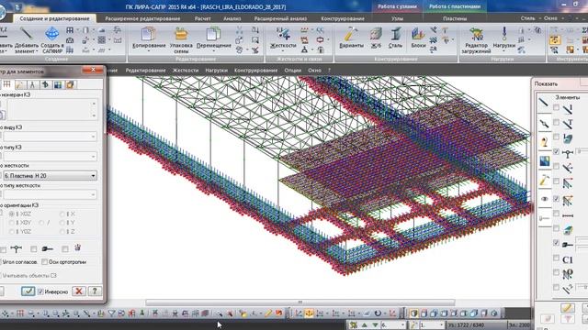This screenshot has height=330, width=588.
Task: Open the Копирование tool in the ribbon
Action: [149, 38]
